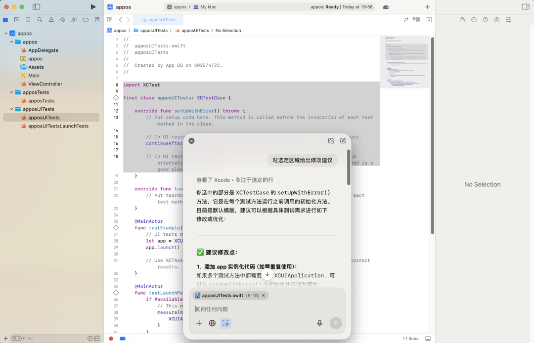Viewport: 534px width, 343px height.
Task: Add attachment with plus button
Action: tap(199, 323)
